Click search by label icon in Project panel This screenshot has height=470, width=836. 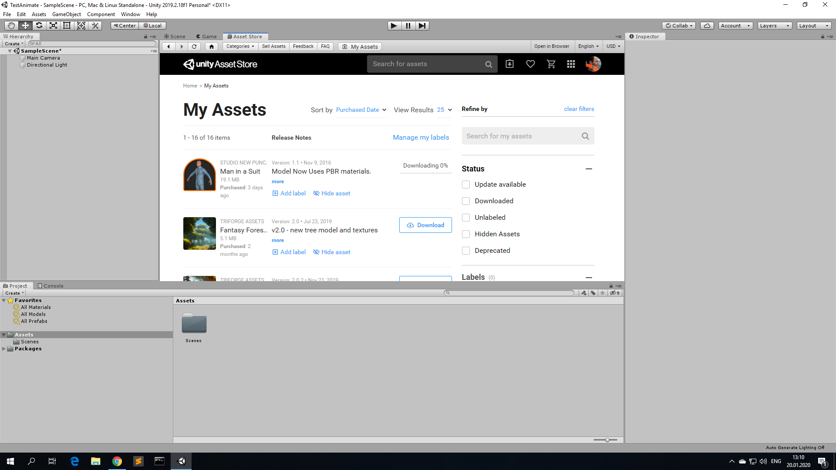tap(593, 293)
